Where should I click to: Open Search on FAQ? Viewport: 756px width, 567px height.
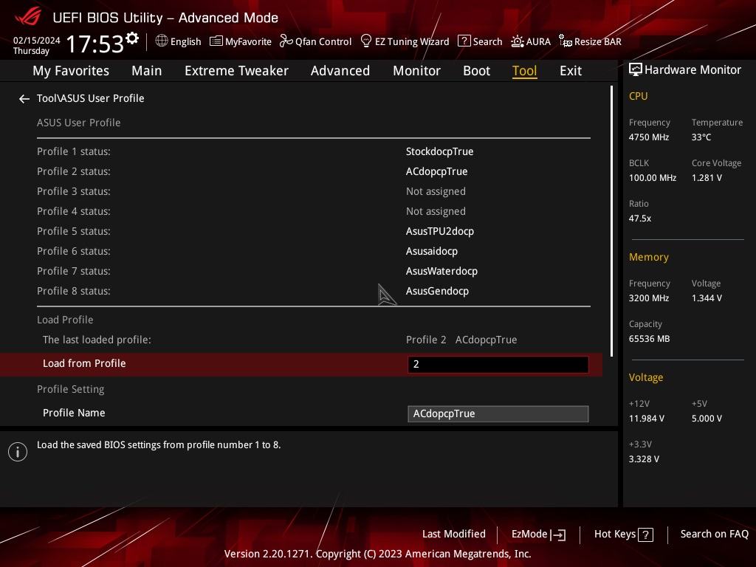tap(714, 535)
